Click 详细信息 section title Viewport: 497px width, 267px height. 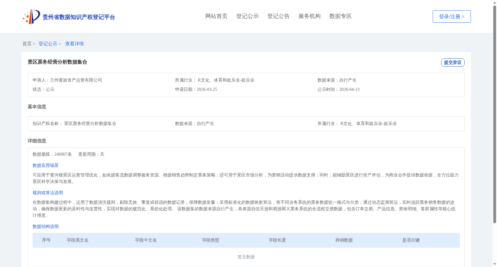(37, 141)
